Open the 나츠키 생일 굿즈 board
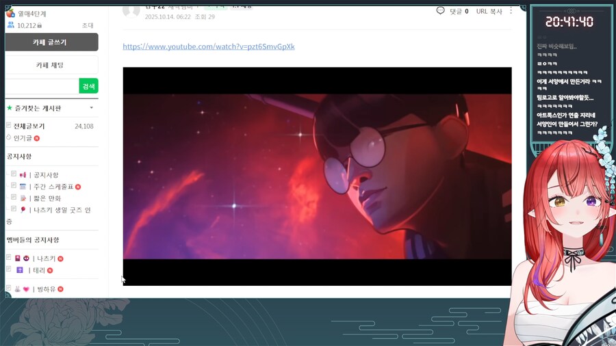Image resolution: width=616 pixels, height=346 pixels. point(62,210)
